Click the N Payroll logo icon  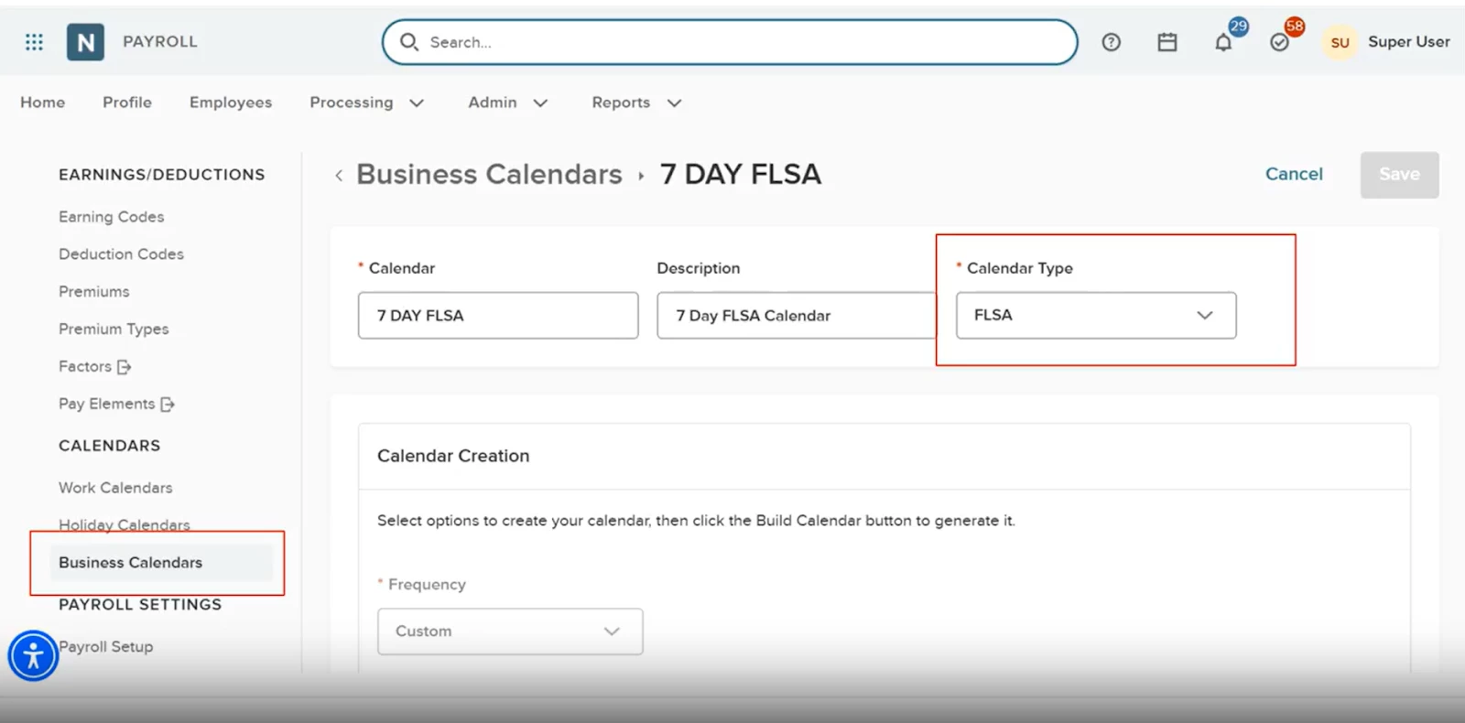85,42
